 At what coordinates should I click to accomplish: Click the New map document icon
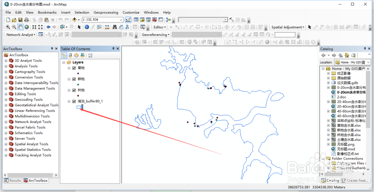[x=8, y=20]
